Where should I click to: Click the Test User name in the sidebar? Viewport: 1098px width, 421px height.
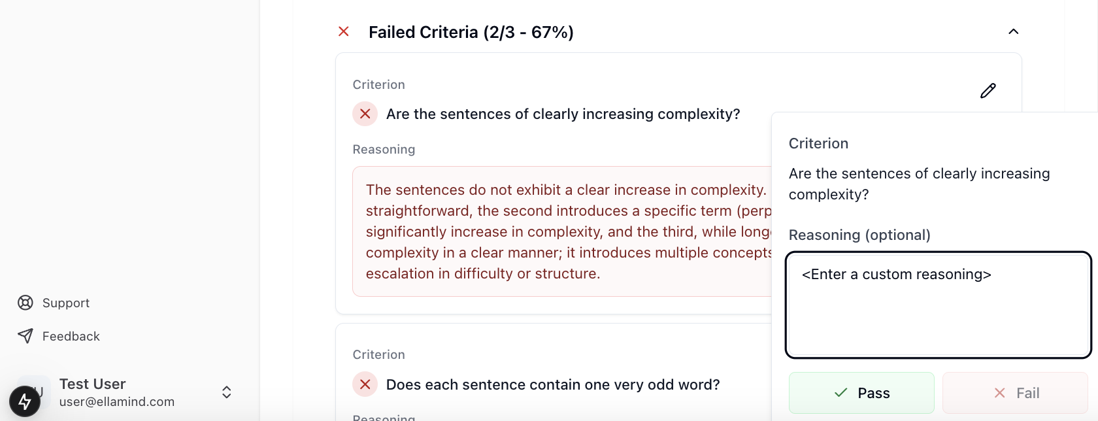click(92, 384)
